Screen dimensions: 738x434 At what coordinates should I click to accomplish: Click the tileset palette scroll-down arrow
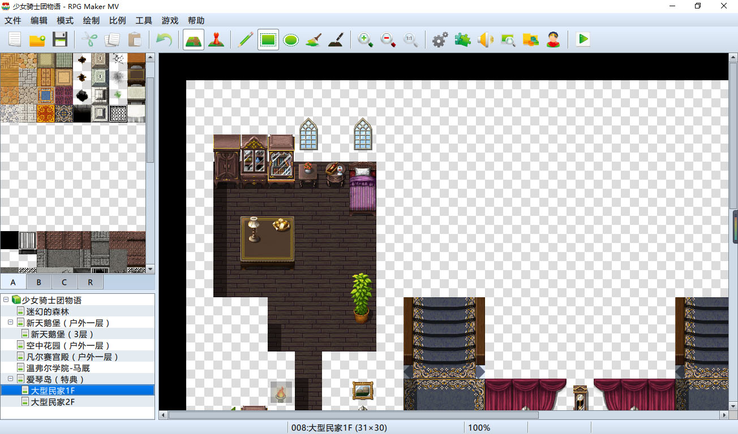pyautogui.click(x=151, y=269)
